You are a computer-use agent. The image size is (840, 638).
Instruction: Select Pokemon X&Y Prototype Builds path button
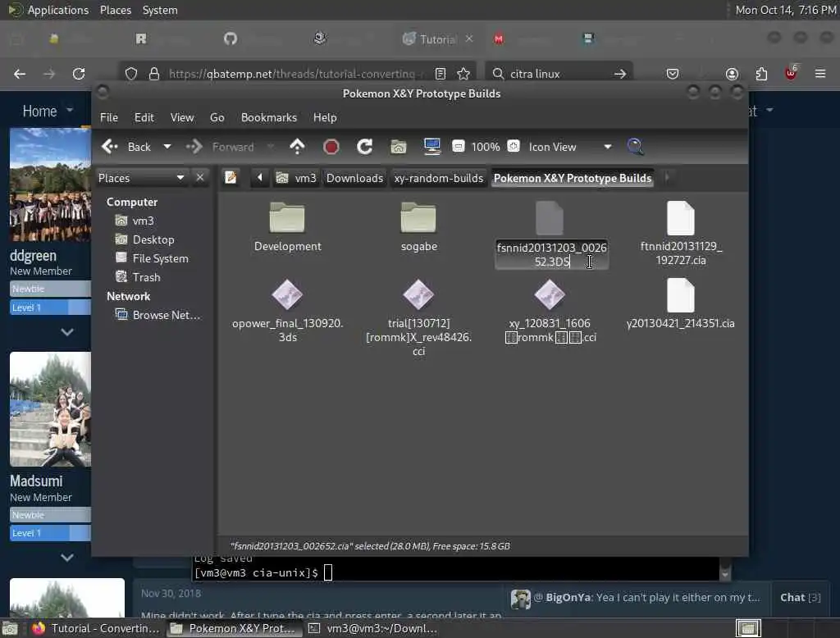[x=572, y=178]
